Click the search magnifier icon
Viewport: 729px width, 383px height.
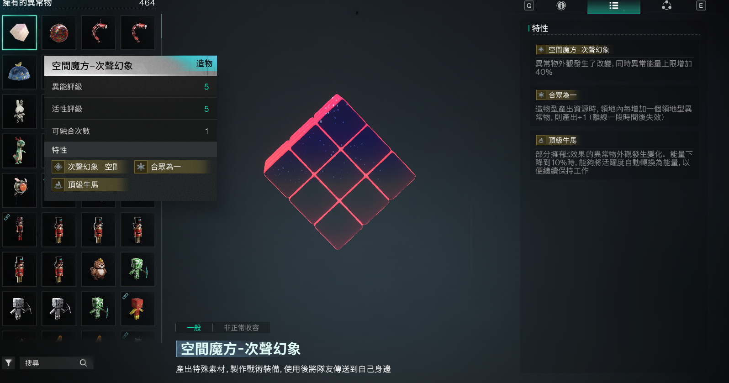pos(83,363)
